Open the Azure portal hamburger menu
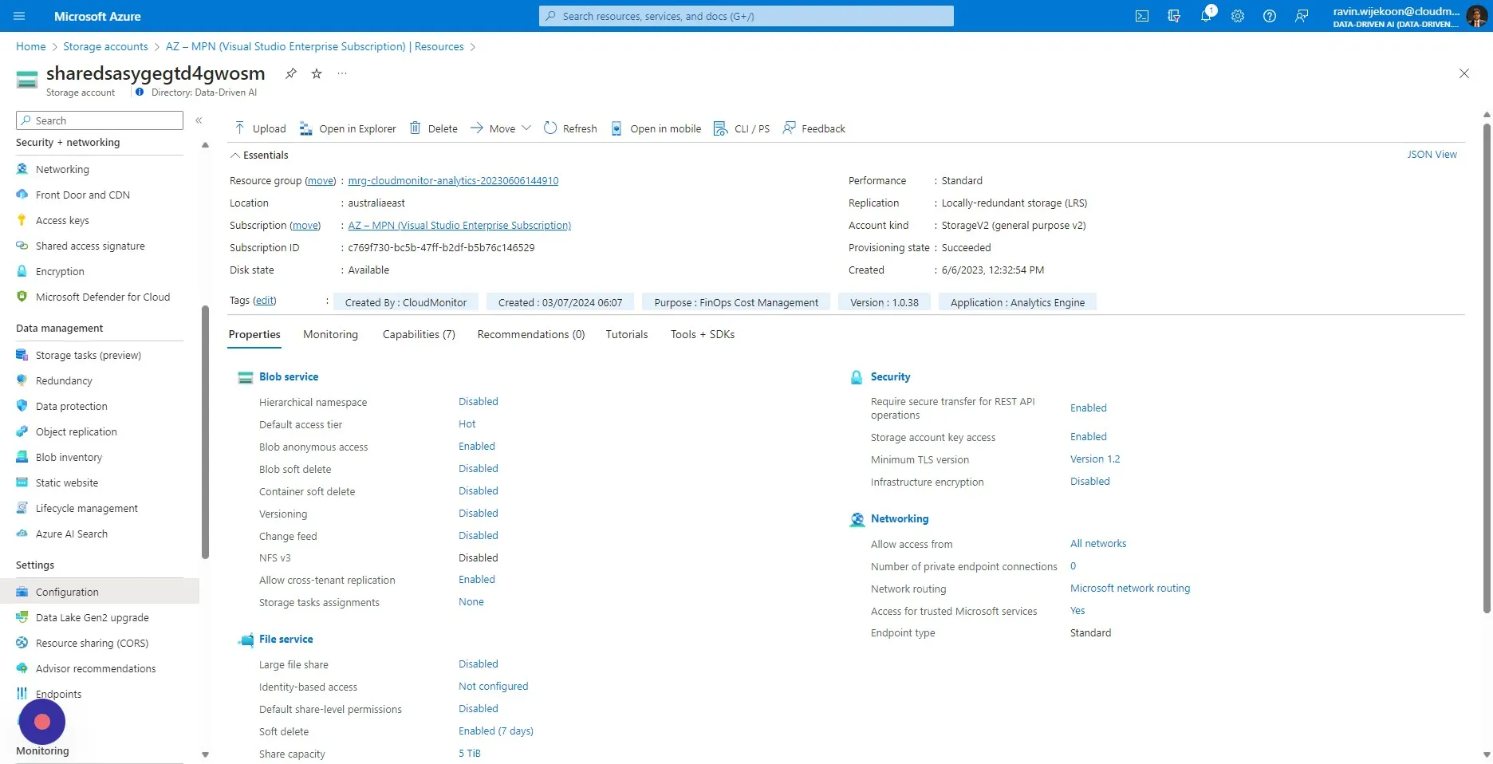This screenshot has height=764, width=1493. 20,16
